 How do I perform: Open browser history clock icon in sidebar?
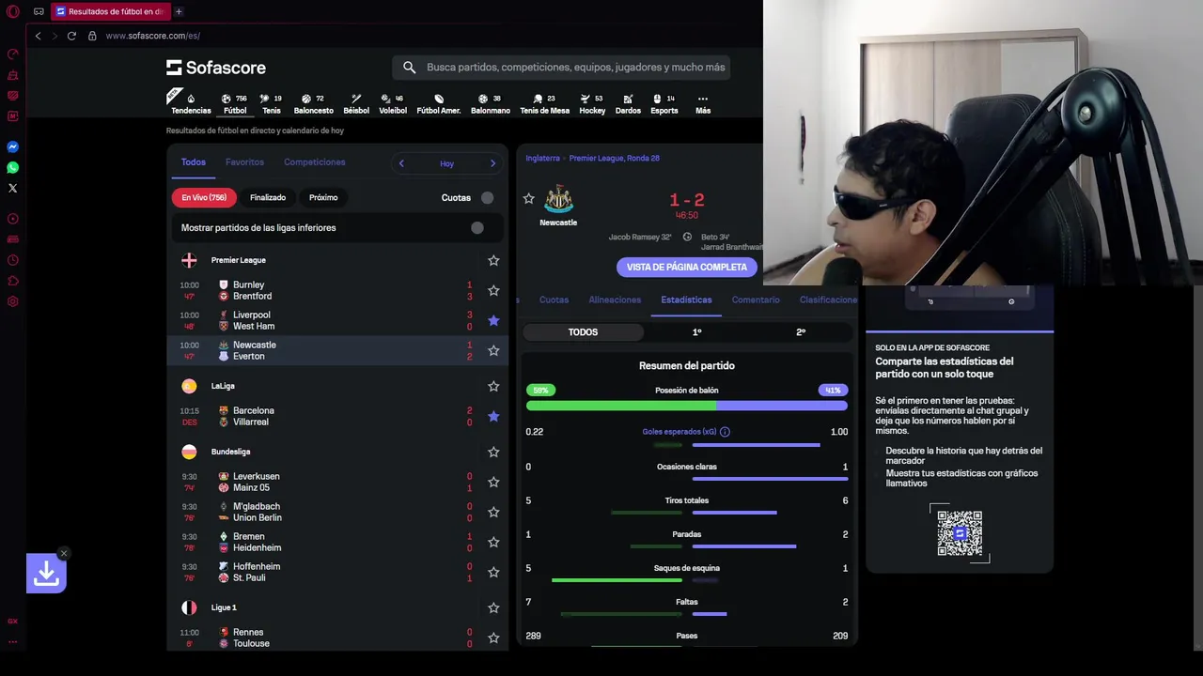[13, 260]
